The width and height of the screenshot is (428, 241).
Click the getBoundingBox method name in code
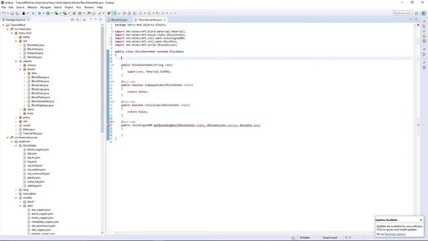[x=165, y=125]
